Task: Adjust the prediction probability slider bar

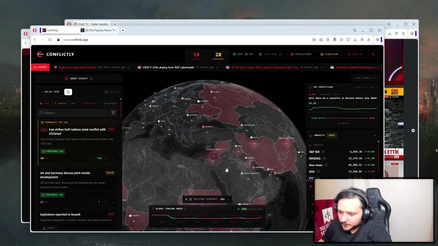Action: click(x=343, y=118)
